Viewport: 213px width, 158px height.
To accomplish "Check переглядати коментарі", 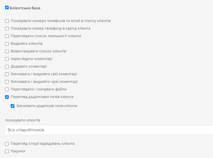I will coord(7,59).
